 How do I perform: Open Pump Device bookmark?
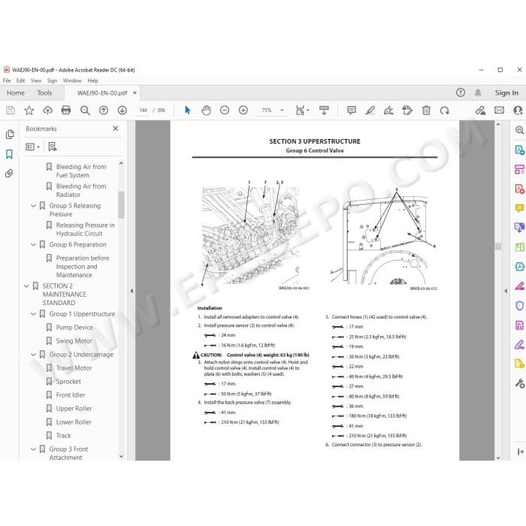tap(74, 328)
